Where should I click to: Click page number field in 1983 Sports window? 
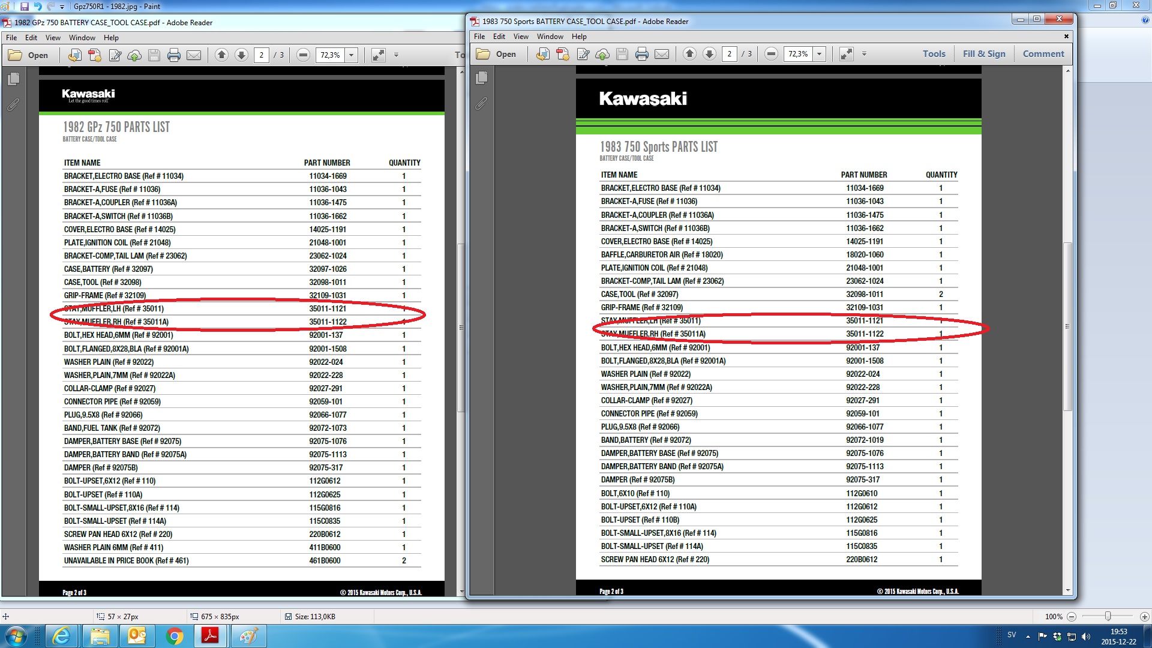[730, 54]
